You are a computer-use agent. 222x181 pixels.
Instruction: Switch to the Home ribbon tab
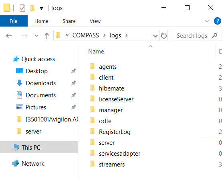point(41,21)
